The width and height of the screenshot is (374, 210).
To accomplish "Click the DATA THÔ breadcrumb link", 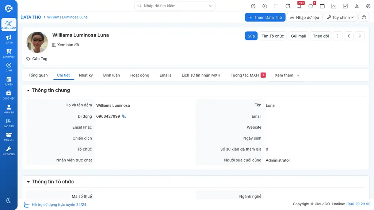I will [x=31, y=17].
